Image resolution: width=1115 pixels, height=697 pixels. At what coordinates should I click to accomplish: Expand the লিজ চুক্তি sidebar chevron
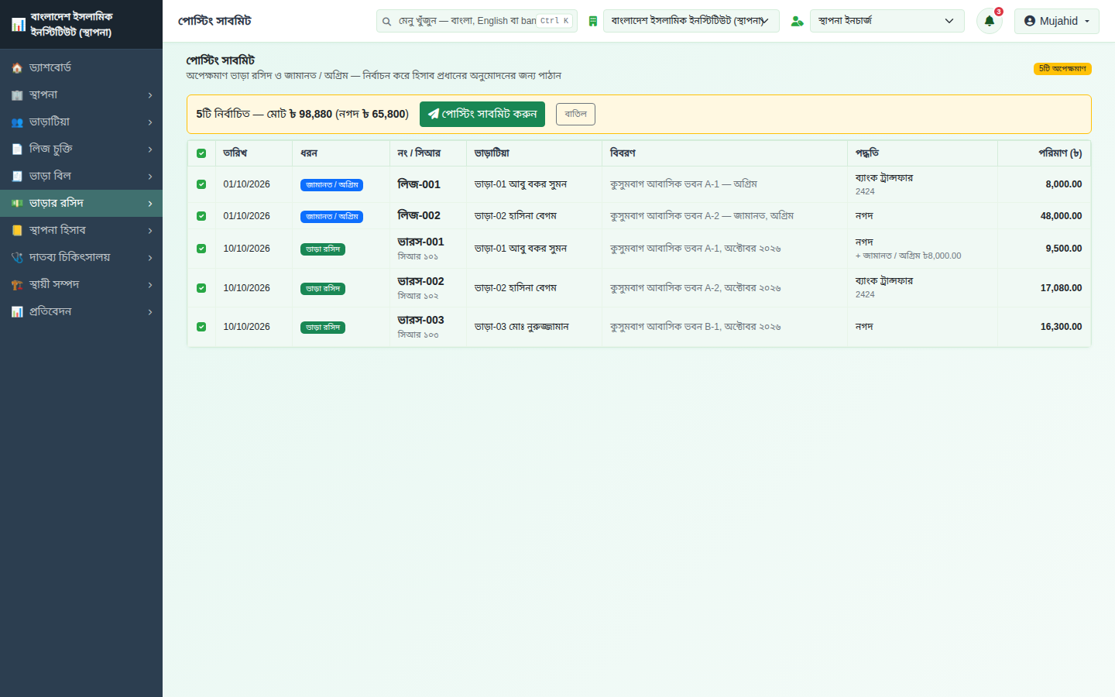pos(150,149)
